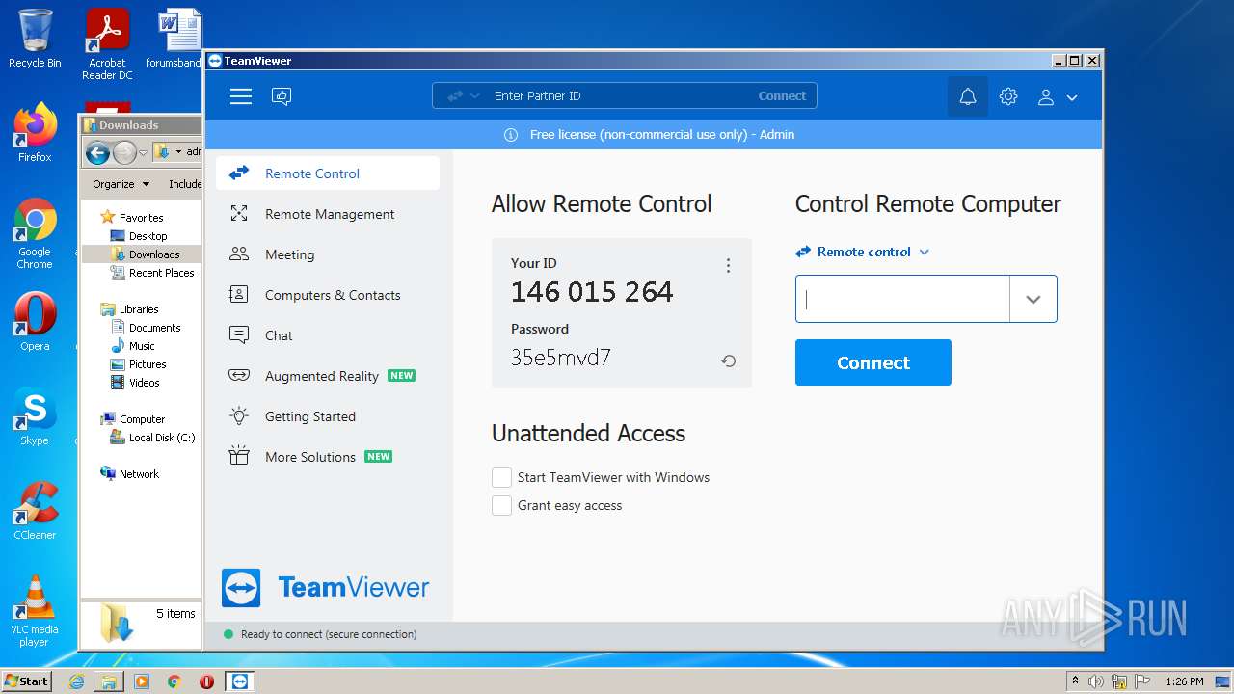The height and width of the screenshot is (694, 1234).
Task: Select the Firefox desktop icon
Action: point(35,133)
